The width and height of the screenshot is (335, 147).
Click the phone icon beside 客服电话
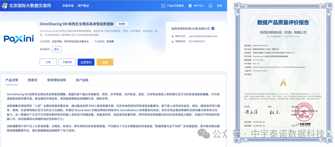(x=173, y=41)
